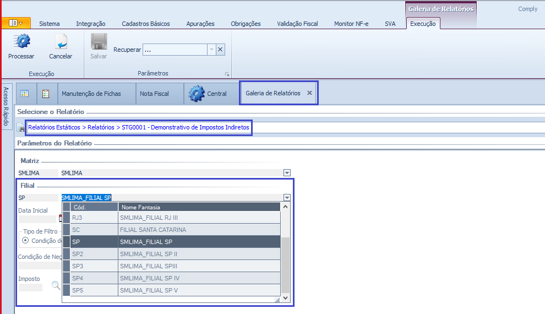Open the grid icon tab
545x314 pixels.
25,94
